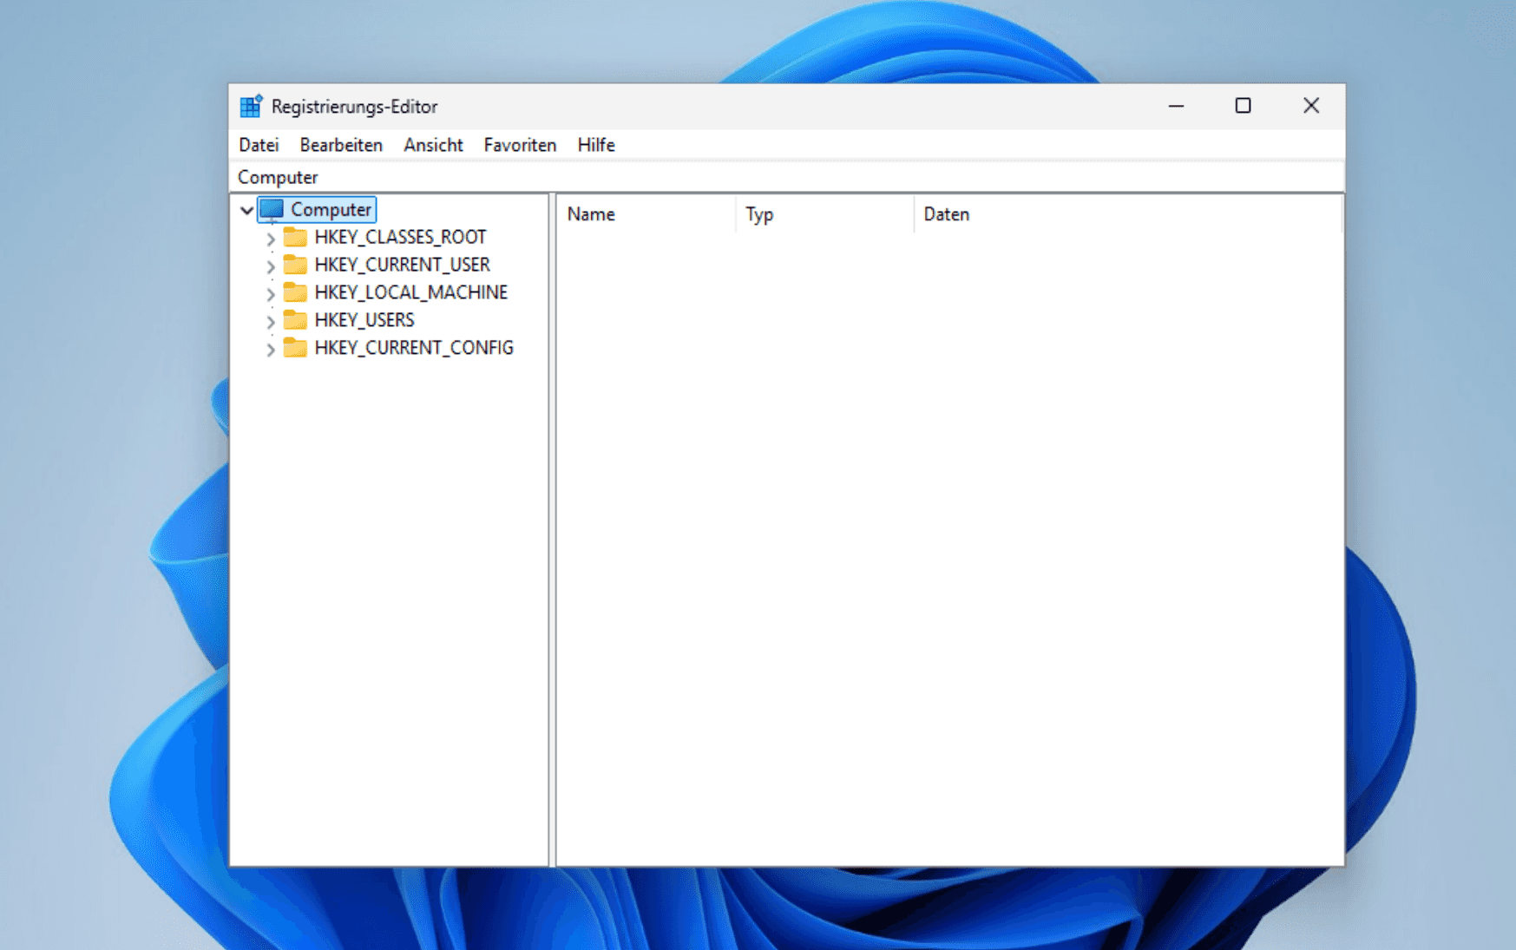Viewport: 1516px width, 950px height.
Task: Select the HKEY_LOCAL_MACHINE label
Action: [410, 292]
